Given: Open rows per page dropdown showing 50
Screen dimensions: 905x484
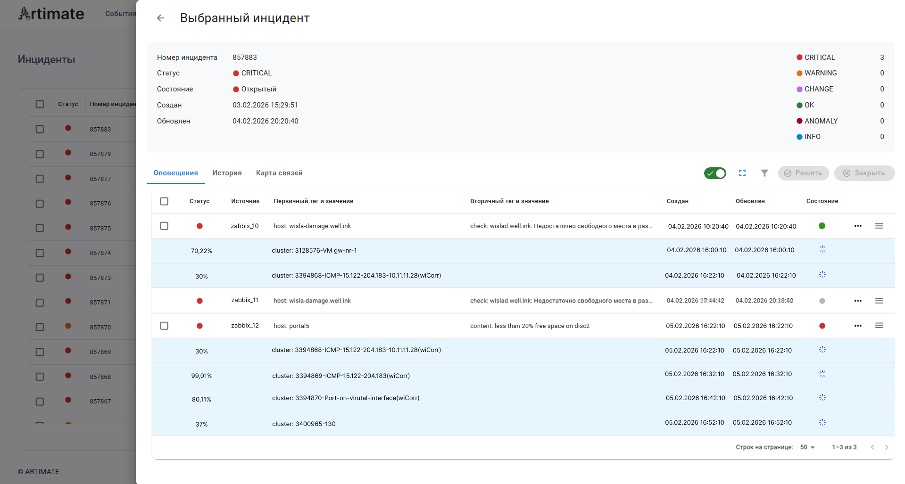Looking at the screenshot, I should click(x=807, y=447).
